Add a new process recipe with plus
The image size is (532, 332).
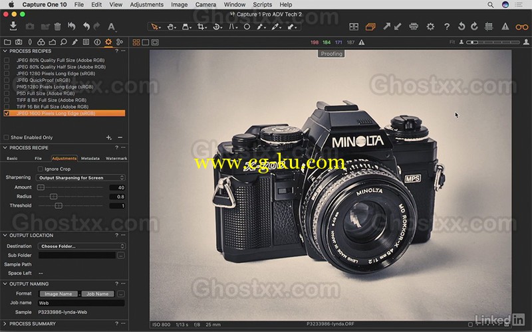tap(108, 137)
